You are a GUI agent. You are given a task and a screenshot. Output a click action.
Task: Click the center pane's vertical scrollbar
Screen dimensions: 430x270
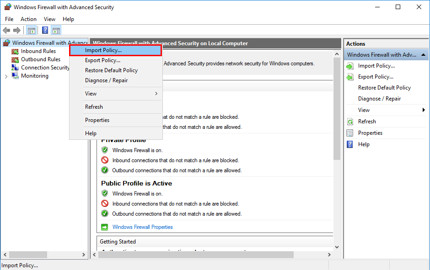pyautogui.click(x=337, y=137)
